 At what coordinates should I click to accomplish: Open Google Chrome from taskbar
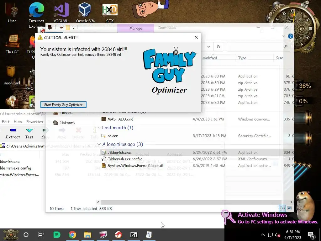click(72, 235)
